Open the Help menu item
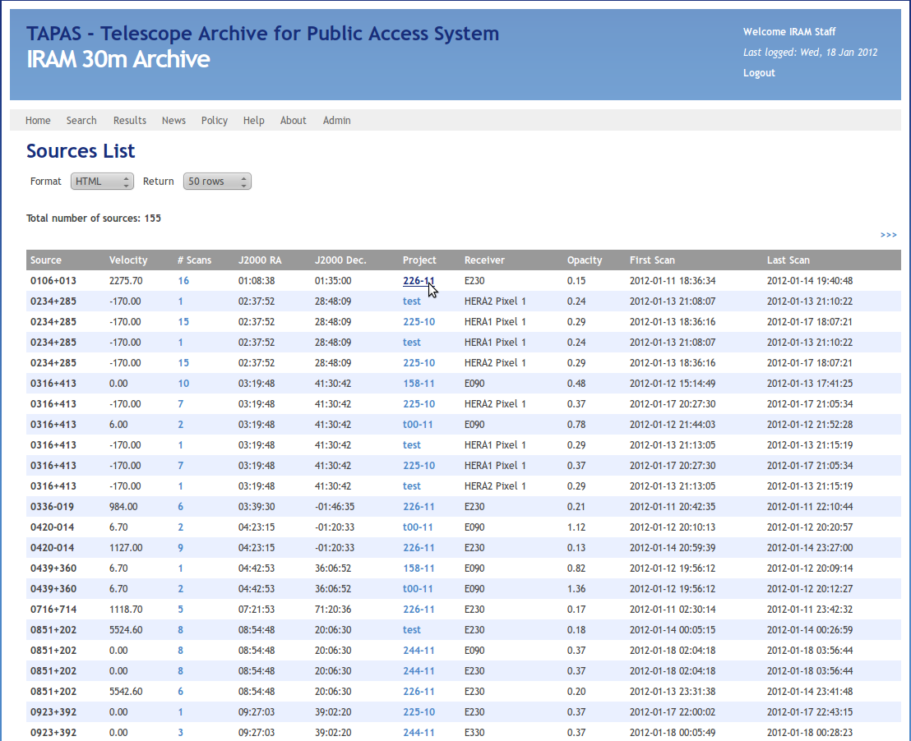The image size is (911, 741). [x=254, y=121]
